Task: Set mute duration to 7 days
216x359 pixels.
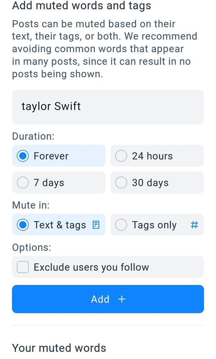Action: [x=23, y=183]
